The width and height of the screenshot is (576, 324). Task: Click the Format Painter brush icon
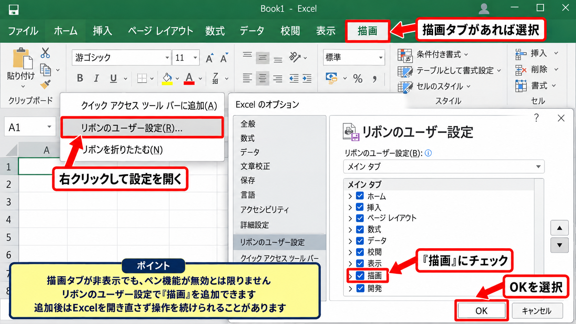pyautogui.click(x=45, y=84)
